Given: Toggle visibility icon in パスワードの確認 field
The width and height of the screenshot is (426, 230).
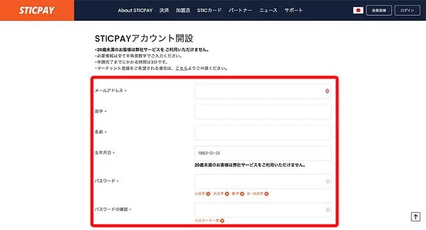Looking at the screenshot, I should [327, 210].
